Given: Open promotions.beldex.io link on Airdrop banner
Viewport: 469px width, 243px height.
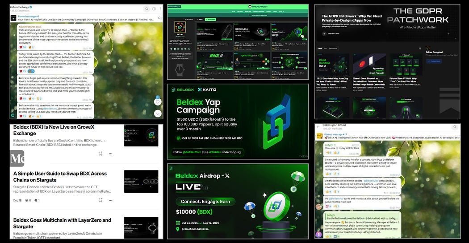Looking at the screenshot, I should click(x=195, y=229).
